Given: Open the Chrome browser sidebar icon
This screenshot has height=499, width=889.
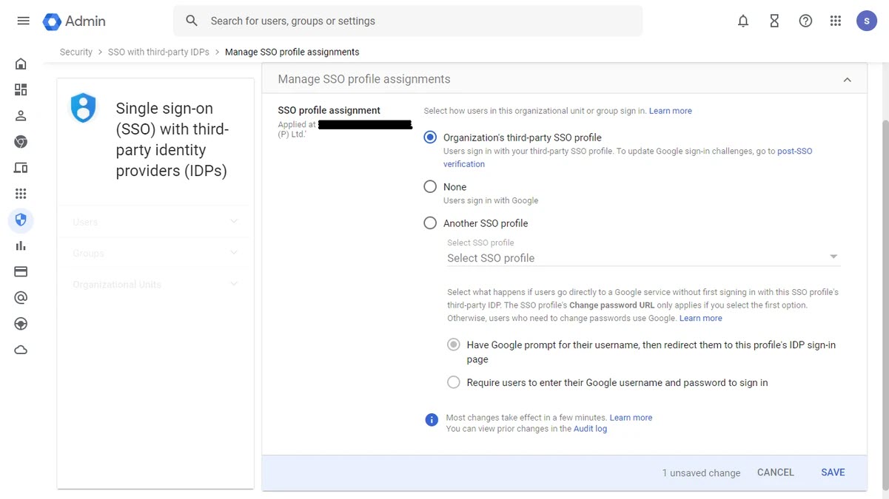Looking at the screenshot, I should point(21,142).
